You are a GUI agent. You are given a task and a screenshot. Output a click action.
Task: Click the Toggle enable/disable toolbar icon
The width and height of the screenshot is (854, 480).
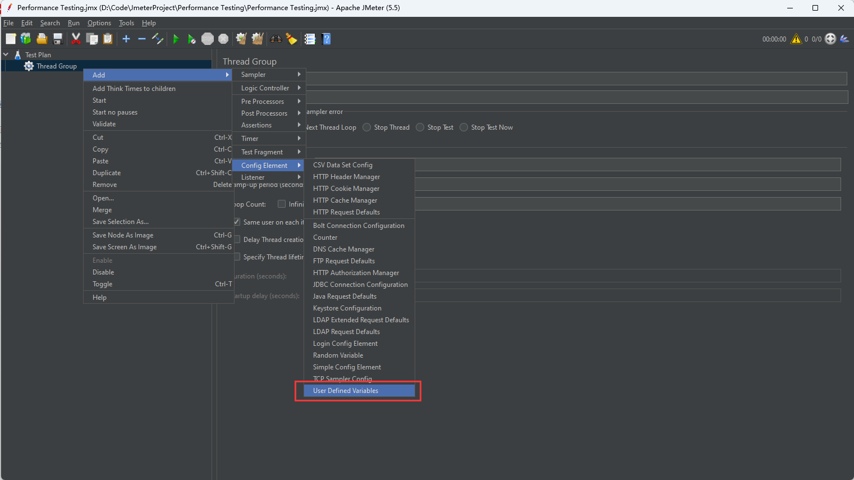pyautogui.click(x=158, y=39)
